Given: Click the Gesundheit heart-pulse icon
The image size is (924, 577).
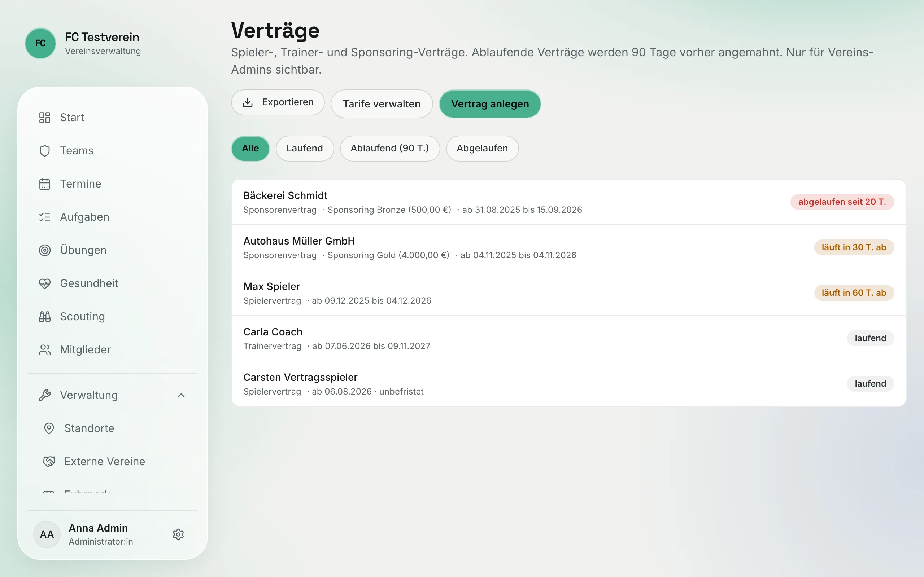Looking at the screenshot, I should 45,283.
